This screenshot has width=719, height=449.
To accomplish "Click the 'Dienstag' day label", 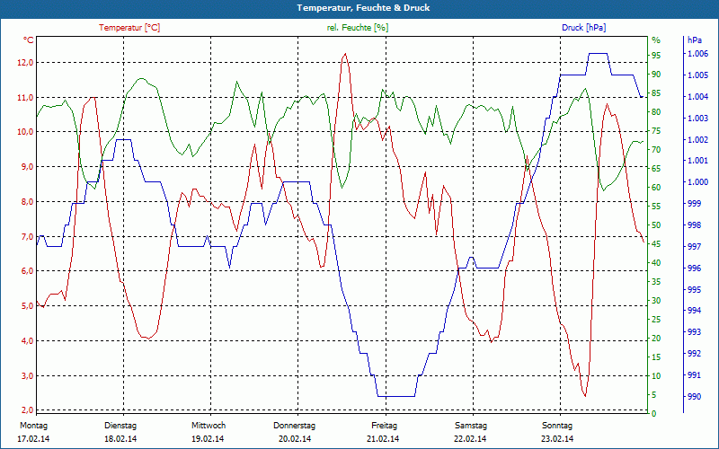I will click(120, 426).
